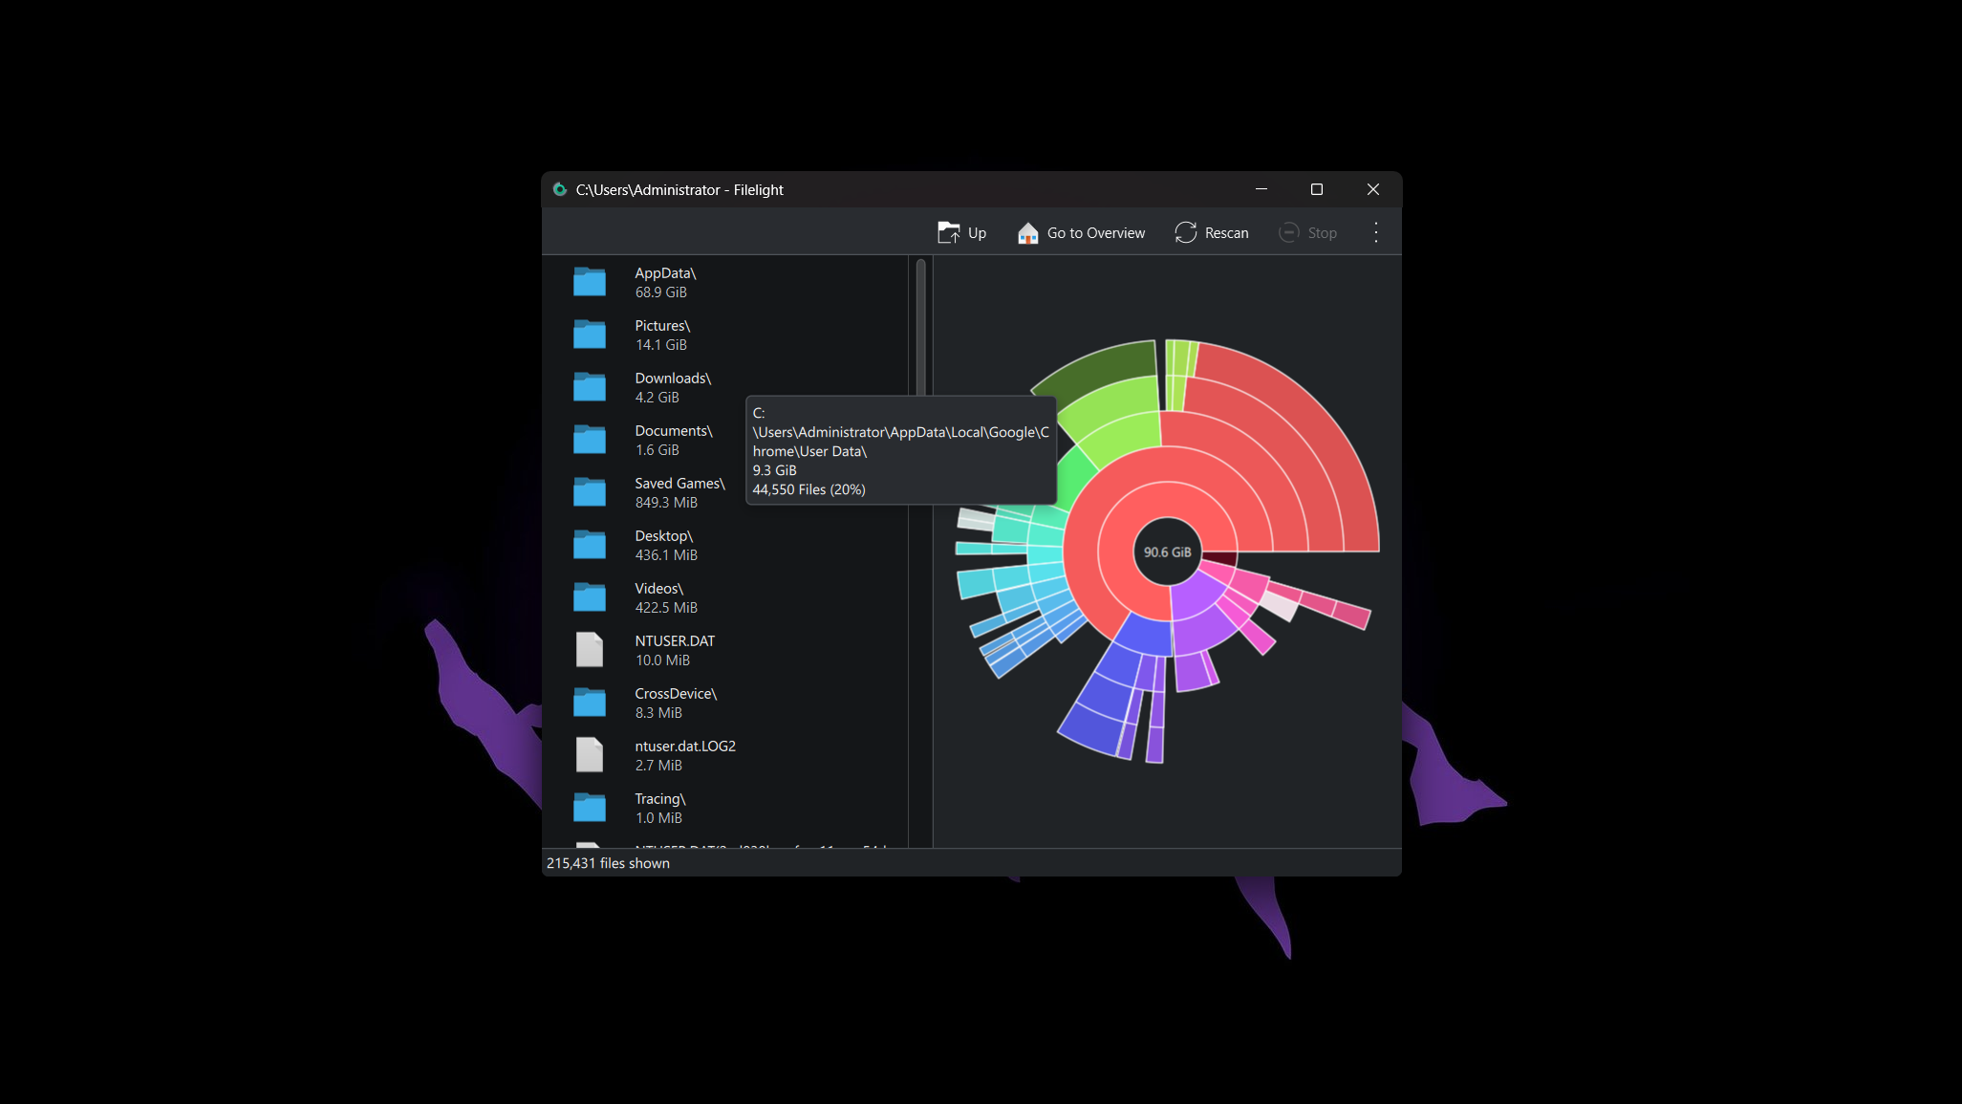1962x1104 pixels.
Task: Select the Saved Games folder icon
Action: click(x=590, y=492)
